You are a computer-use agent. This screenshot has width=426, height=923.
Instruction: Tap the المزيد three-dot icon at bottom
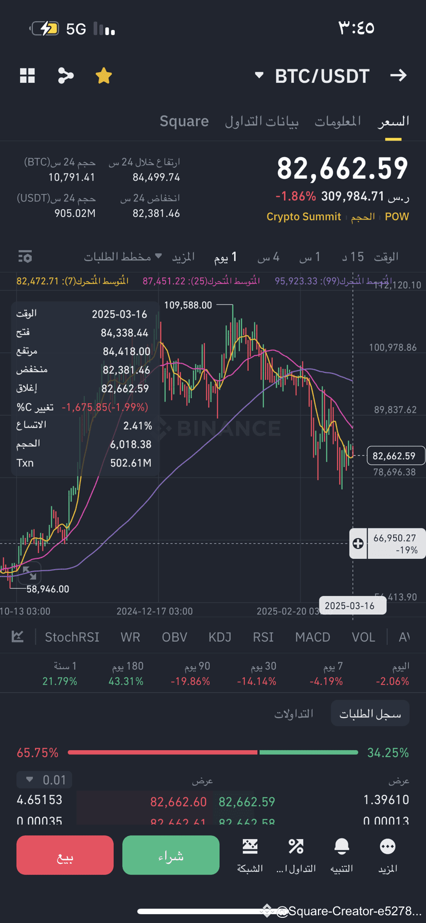coord(387,847)
